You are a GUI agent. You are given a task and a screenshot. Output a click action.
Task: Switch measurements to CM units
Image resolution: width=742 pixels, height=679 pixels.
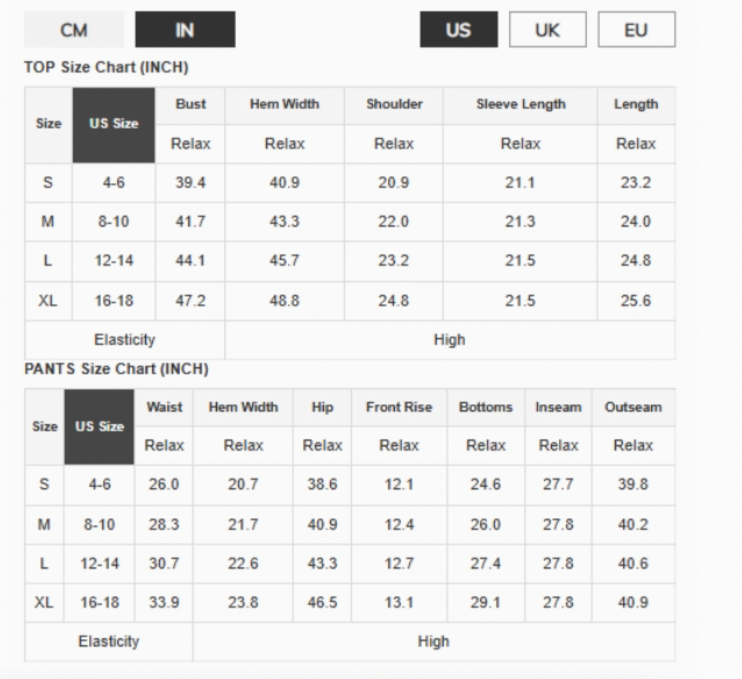(74, 30)
